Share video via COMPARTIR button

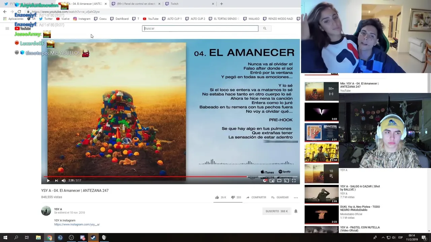click(x=256, y=197)
